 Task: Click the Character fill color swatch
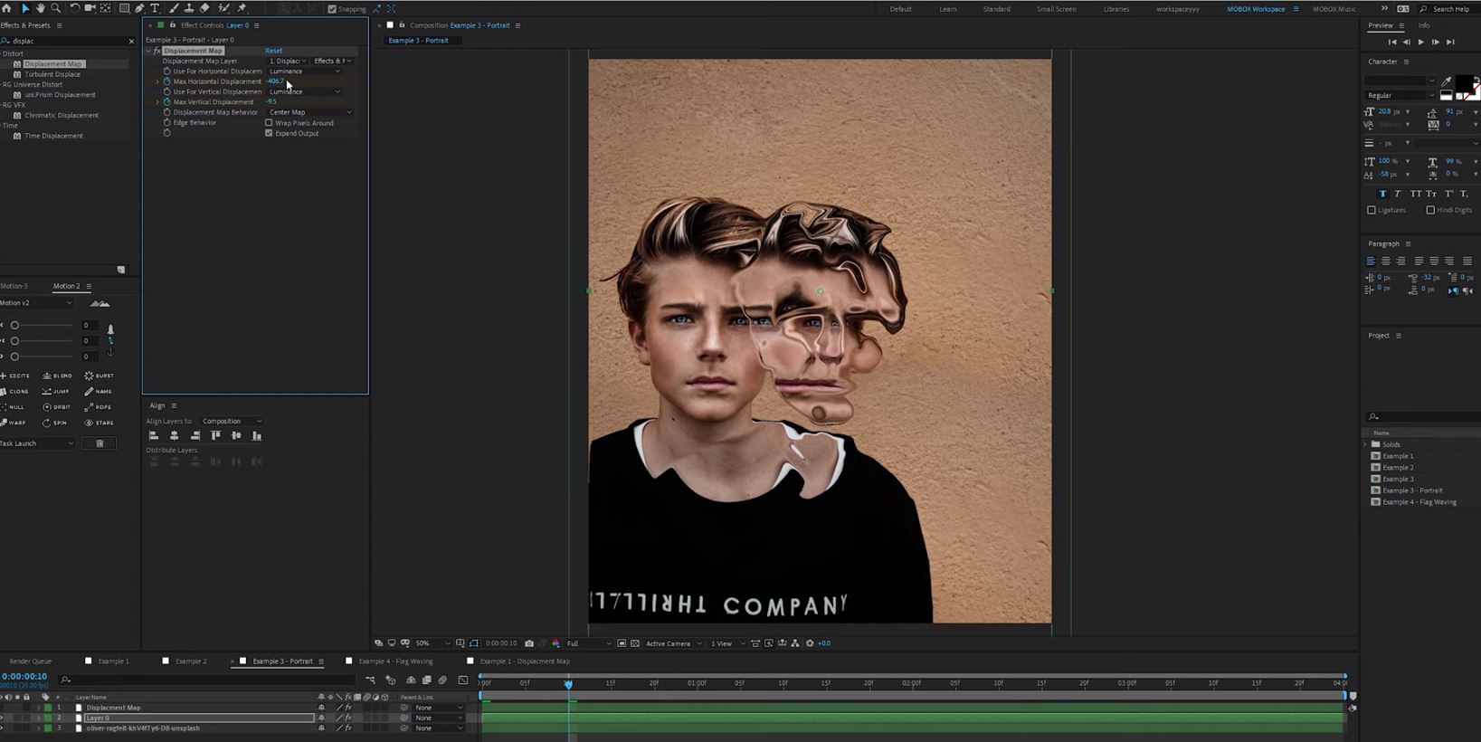pyautogui.click(x=1463, y=82)
